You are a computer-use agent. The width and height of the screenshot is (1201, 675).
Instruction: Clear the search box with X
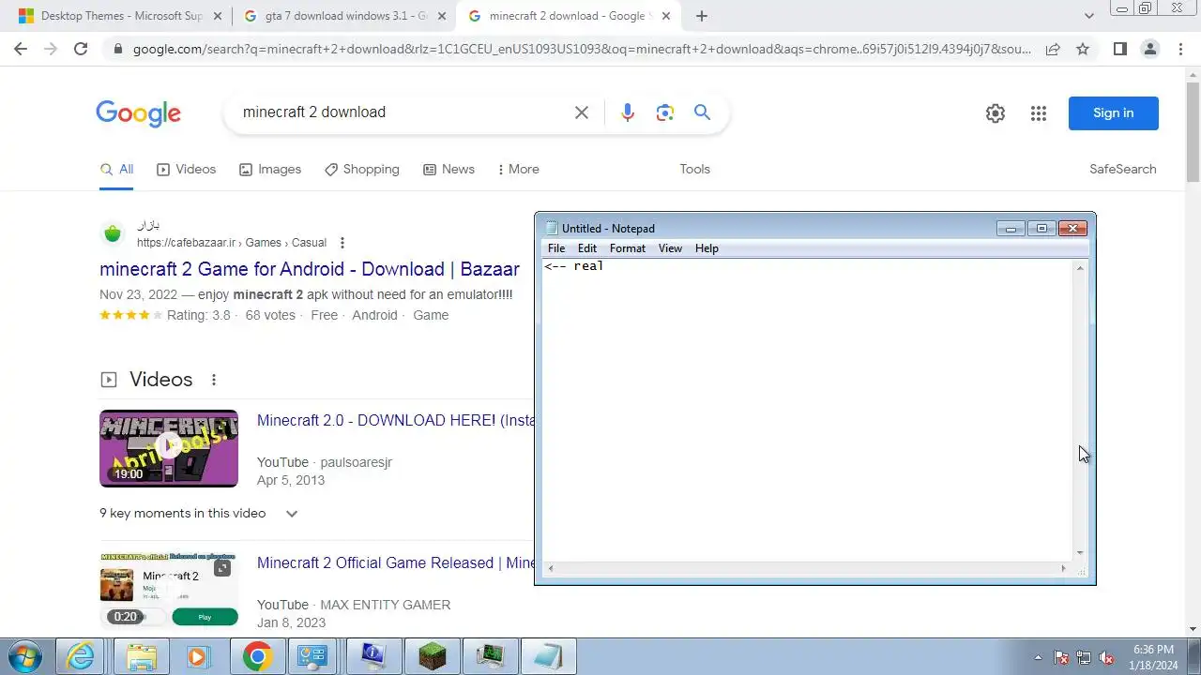point(582,112)
